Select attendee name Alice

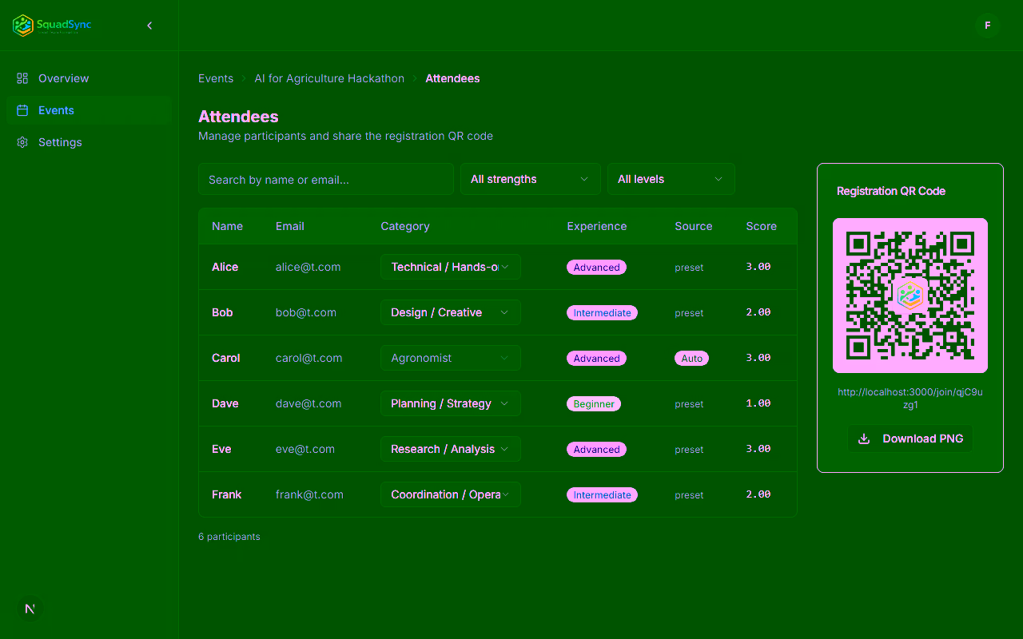point(225,267)
